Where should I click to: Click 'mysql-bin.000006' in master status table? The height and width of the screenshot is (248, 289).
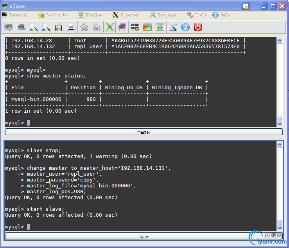click(x=36, y=99)
